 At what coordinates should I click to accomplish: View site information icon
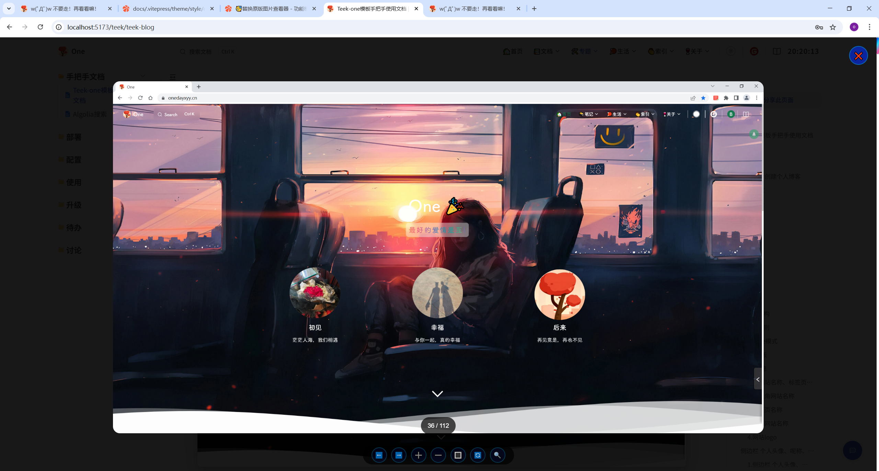59,27
